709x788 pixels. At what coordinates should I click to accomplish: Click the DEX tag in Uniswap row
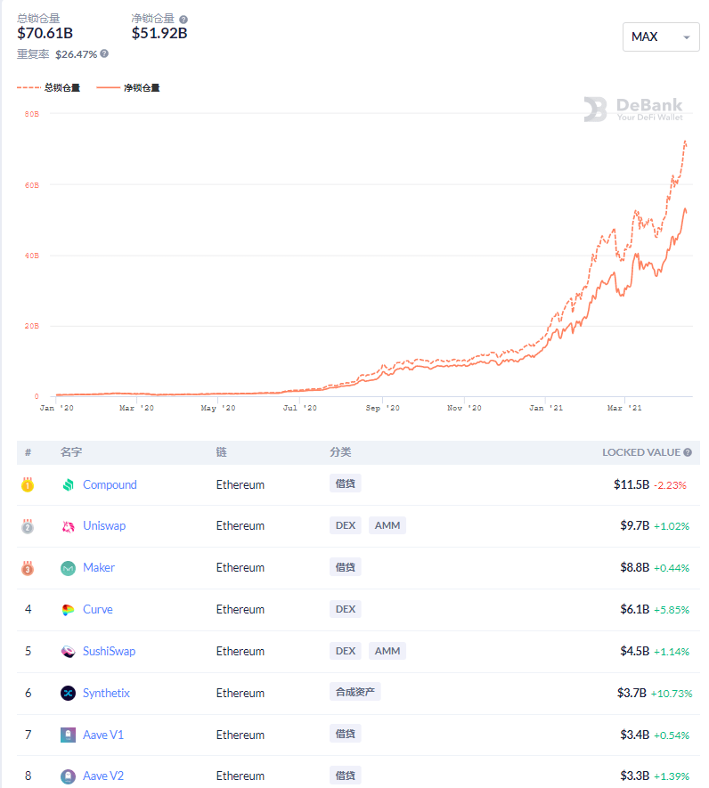point(346,525)
